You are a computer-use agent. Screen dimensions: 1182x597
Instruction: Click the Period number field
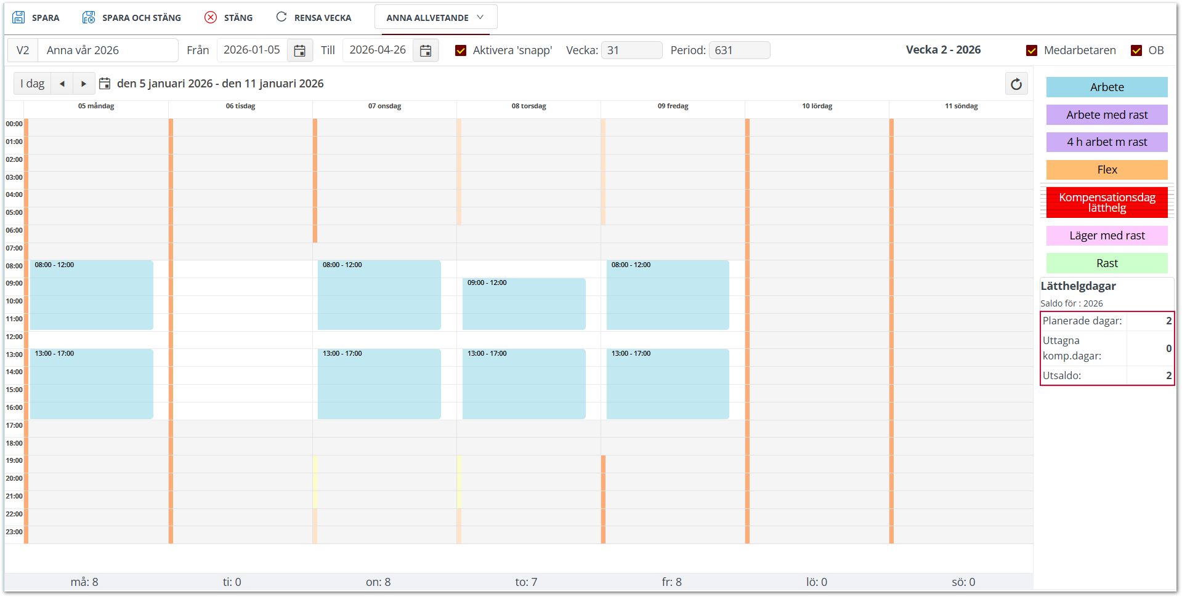739,50
